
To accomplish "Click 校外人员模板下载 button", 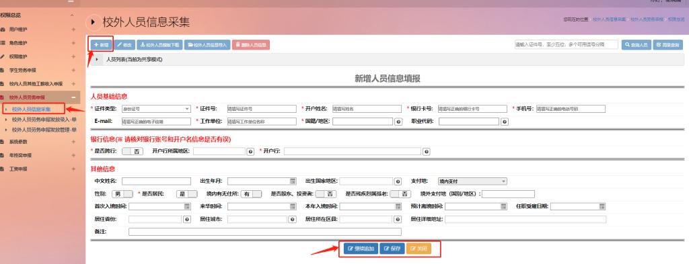I will tap(159, 45).
